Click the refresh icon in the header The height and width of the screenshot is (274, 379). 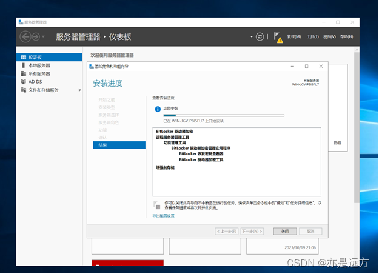pos(260,37)
